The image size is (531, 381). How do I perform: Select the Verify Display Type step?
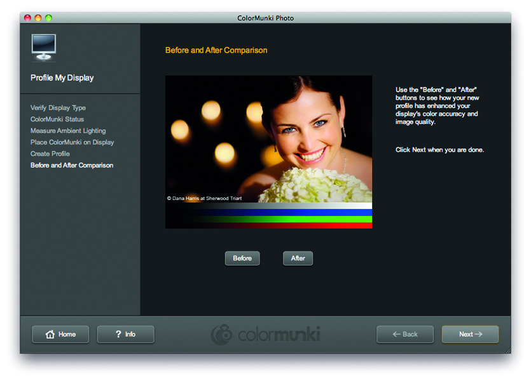pos(59,108)
